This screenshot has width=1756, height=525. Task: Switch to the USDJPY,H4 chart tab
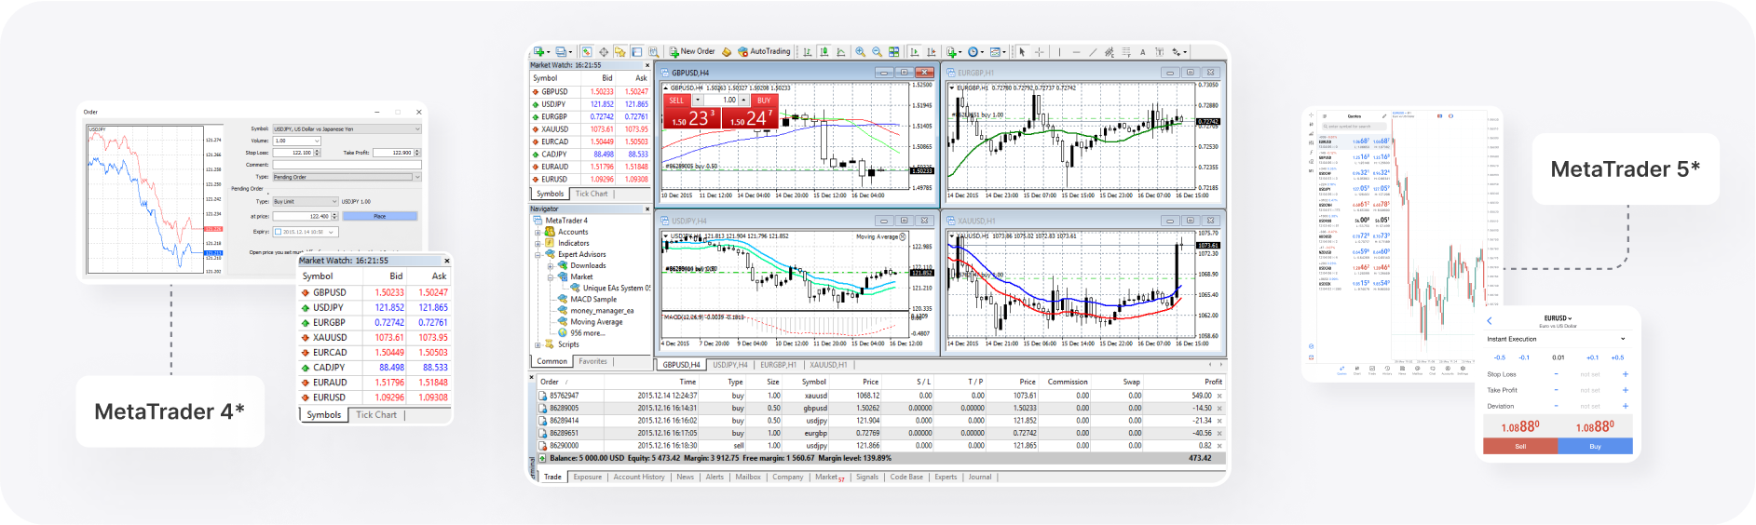pyautogui.click(x=730, y=365)
